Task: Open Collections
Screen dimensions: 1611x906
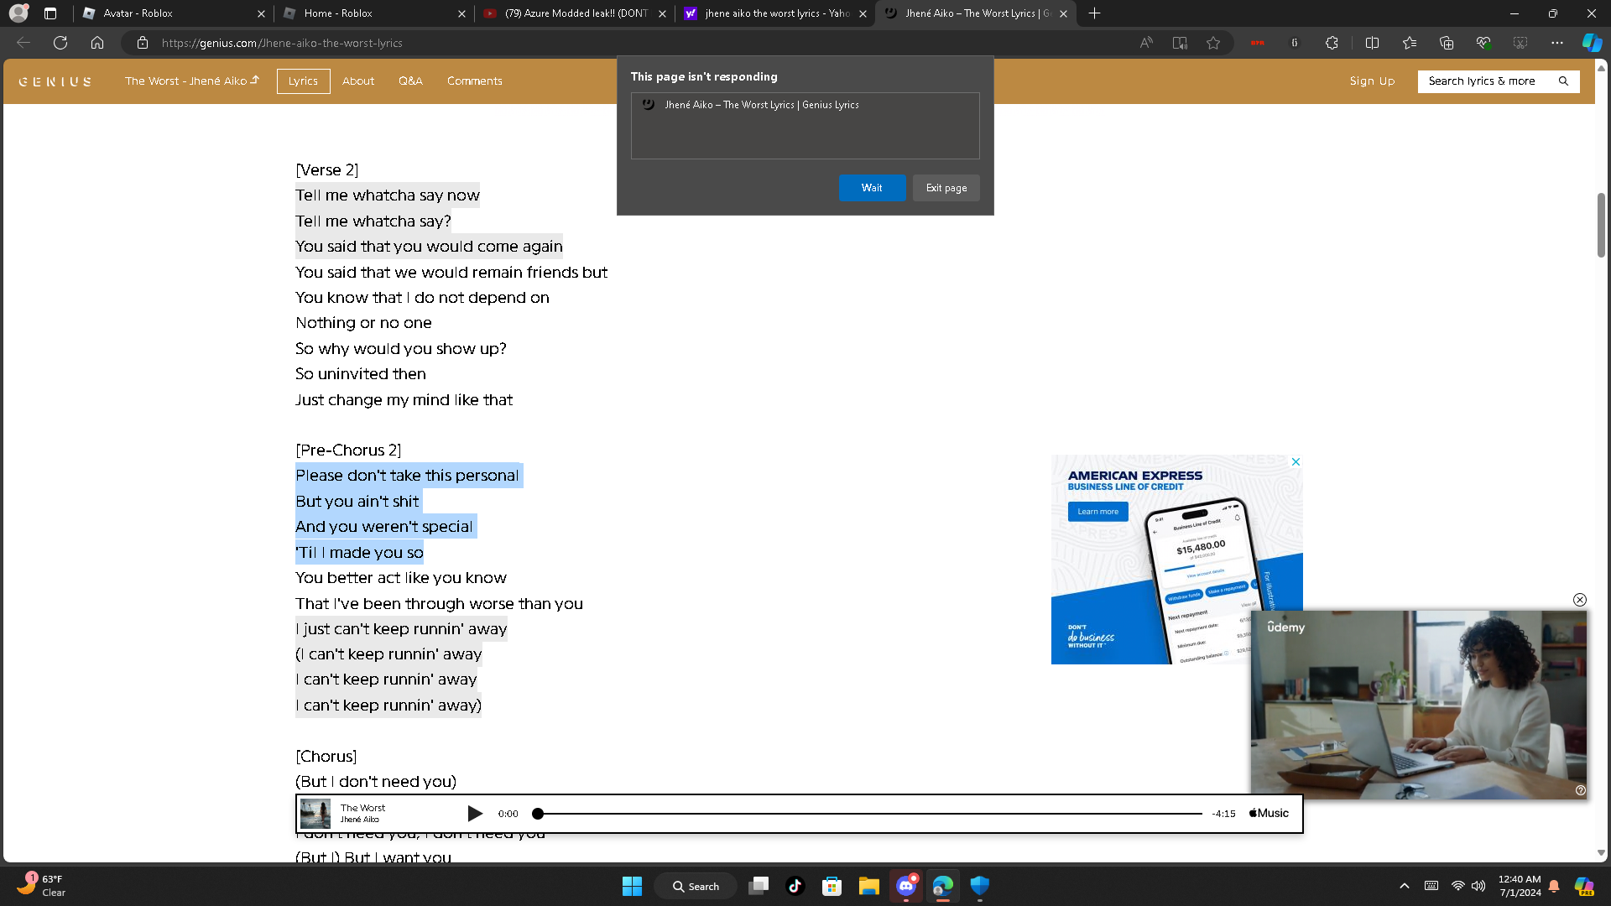Action: coord(1447,43)
